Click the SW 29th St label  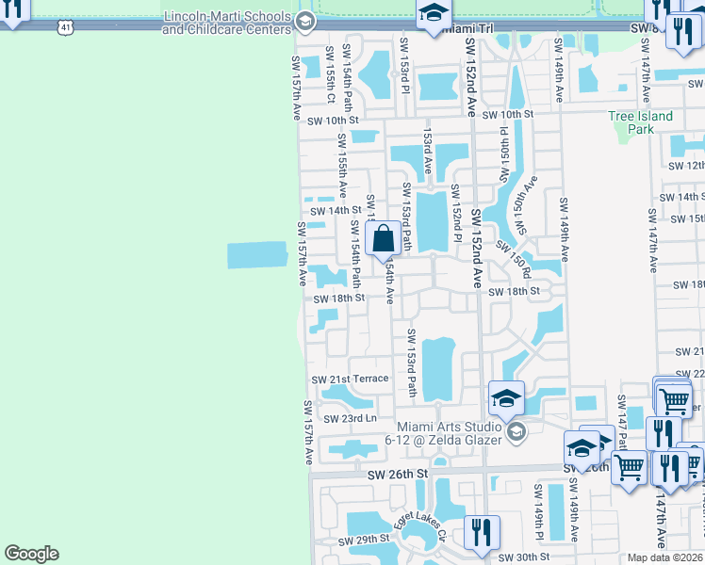(364, 540)
